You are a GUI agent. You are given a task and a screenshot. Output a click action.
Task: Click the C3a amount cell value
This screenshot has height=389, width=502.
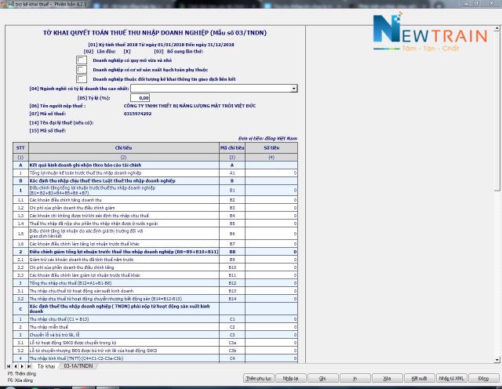click(271, 343)
